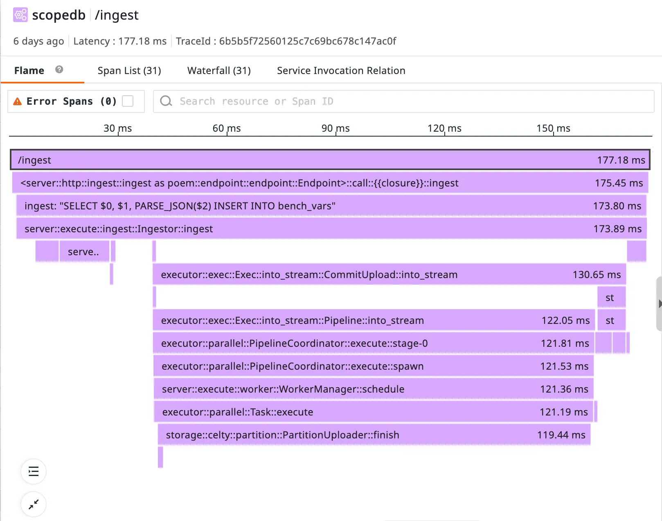Select the root /ingest span bar
Viewport: 662px width, 521px height.
point(330,160)
